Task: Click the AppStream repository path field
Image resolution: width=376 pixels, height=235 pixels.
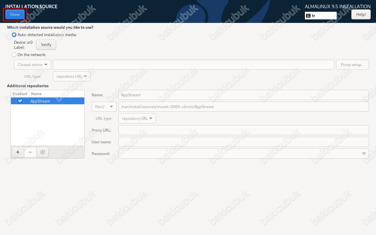Action: (244, 107)
